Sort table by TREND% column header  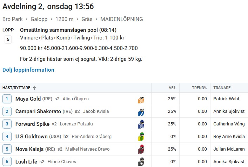tap(199, 88)
